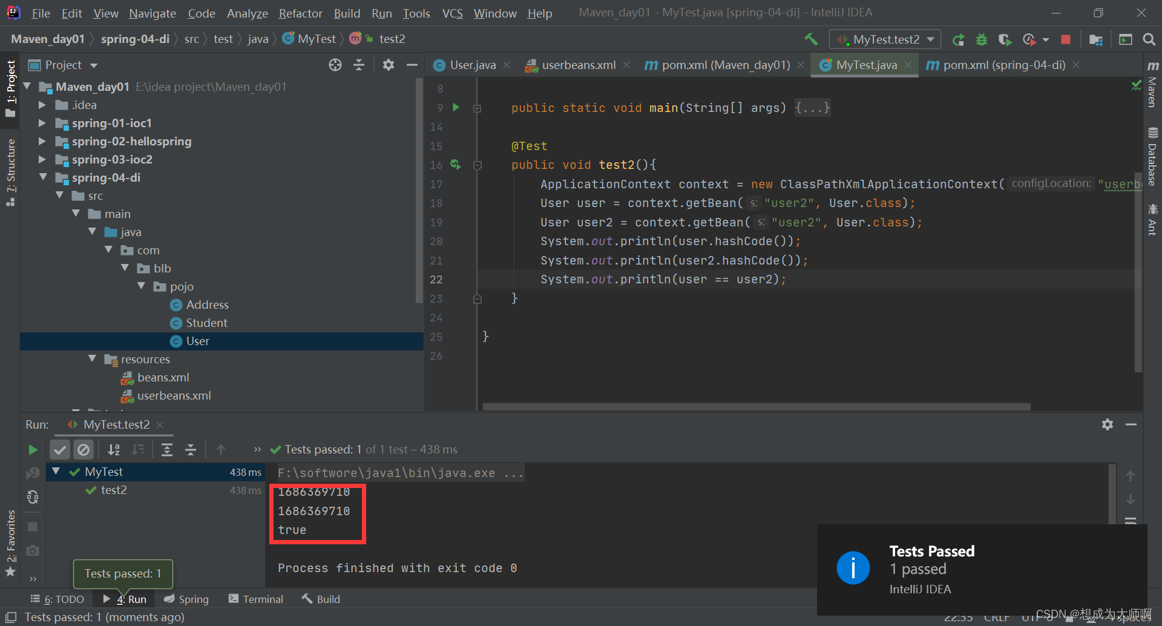Open the Refactor menu
Screen dimensions: 1162x626
tap(300, 13)
